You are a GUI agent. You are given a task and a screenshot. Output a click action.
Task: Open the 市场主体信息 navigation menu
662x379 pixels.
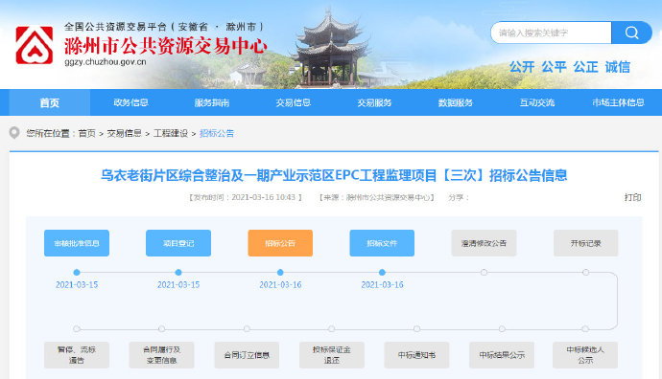click(x=618, y=102)
